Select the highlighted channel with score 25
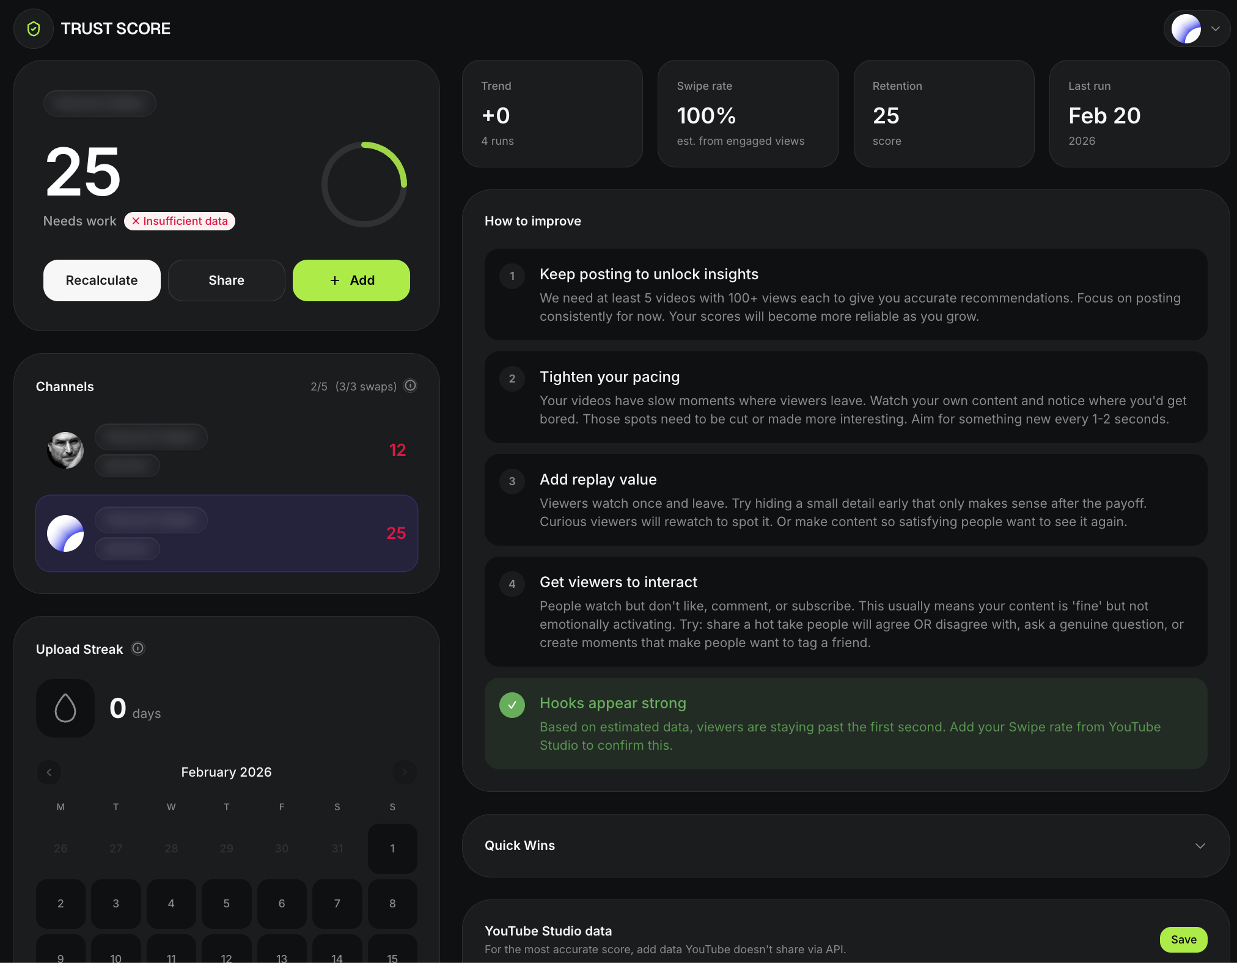The image size is (1237, 963). (x=226, y=533)
